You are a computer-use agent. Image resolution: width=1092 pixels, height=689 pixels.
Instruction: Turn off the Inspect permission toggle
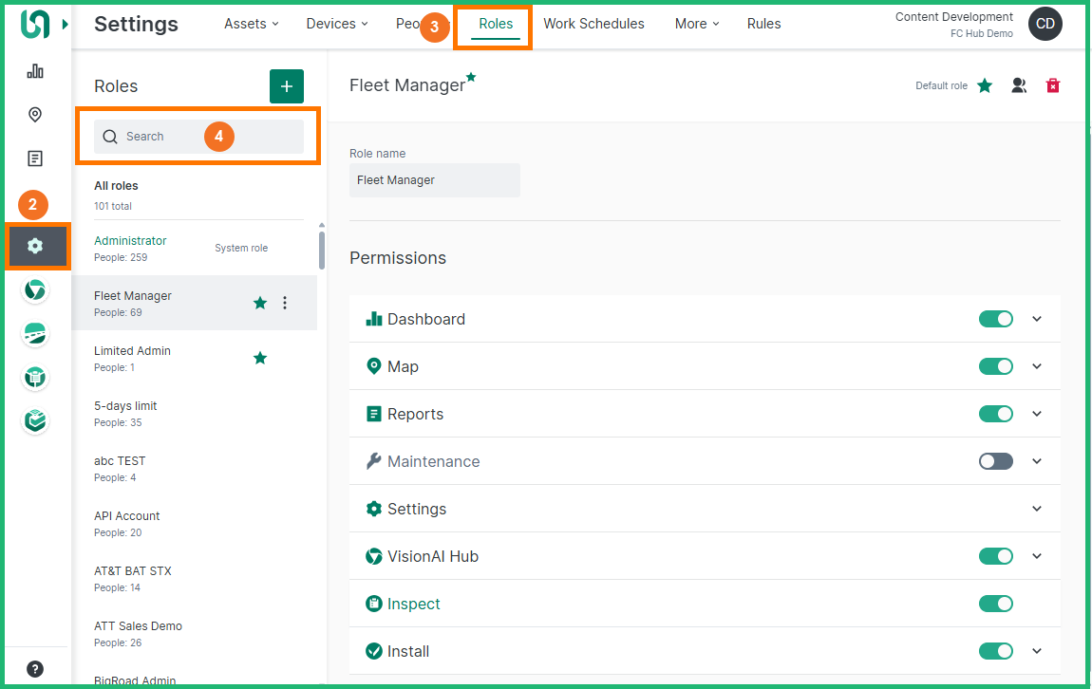(x=995, y=604)
